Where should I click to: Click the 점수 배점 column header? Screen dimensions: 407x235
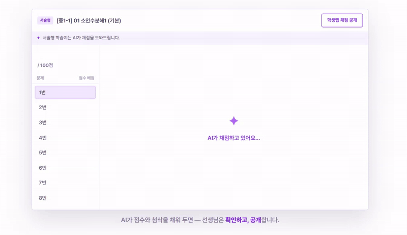86,78
